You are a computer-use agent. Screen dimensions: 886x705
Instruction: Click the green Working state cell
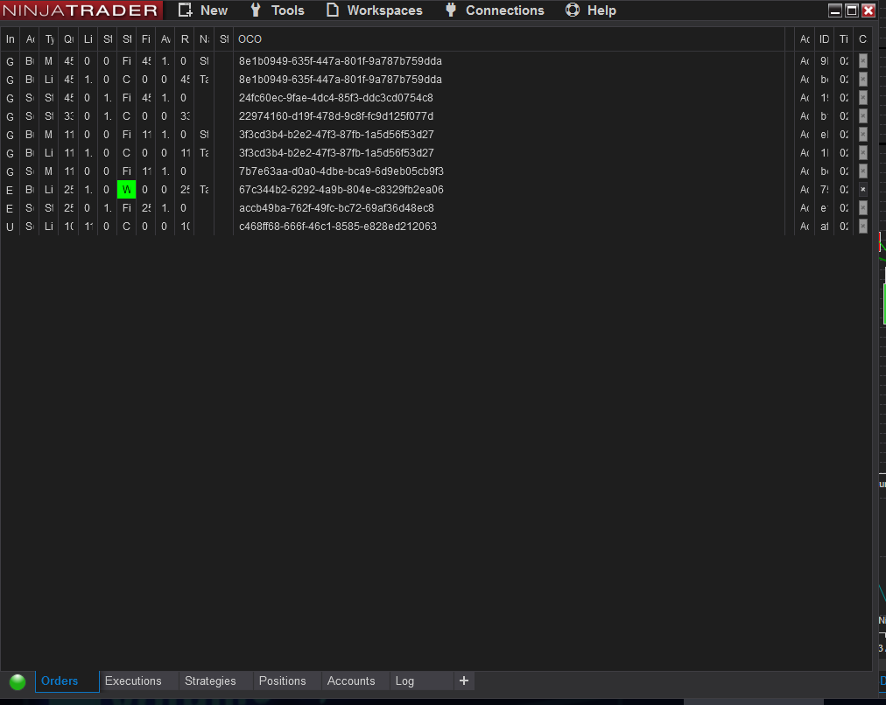coord(127,190)
